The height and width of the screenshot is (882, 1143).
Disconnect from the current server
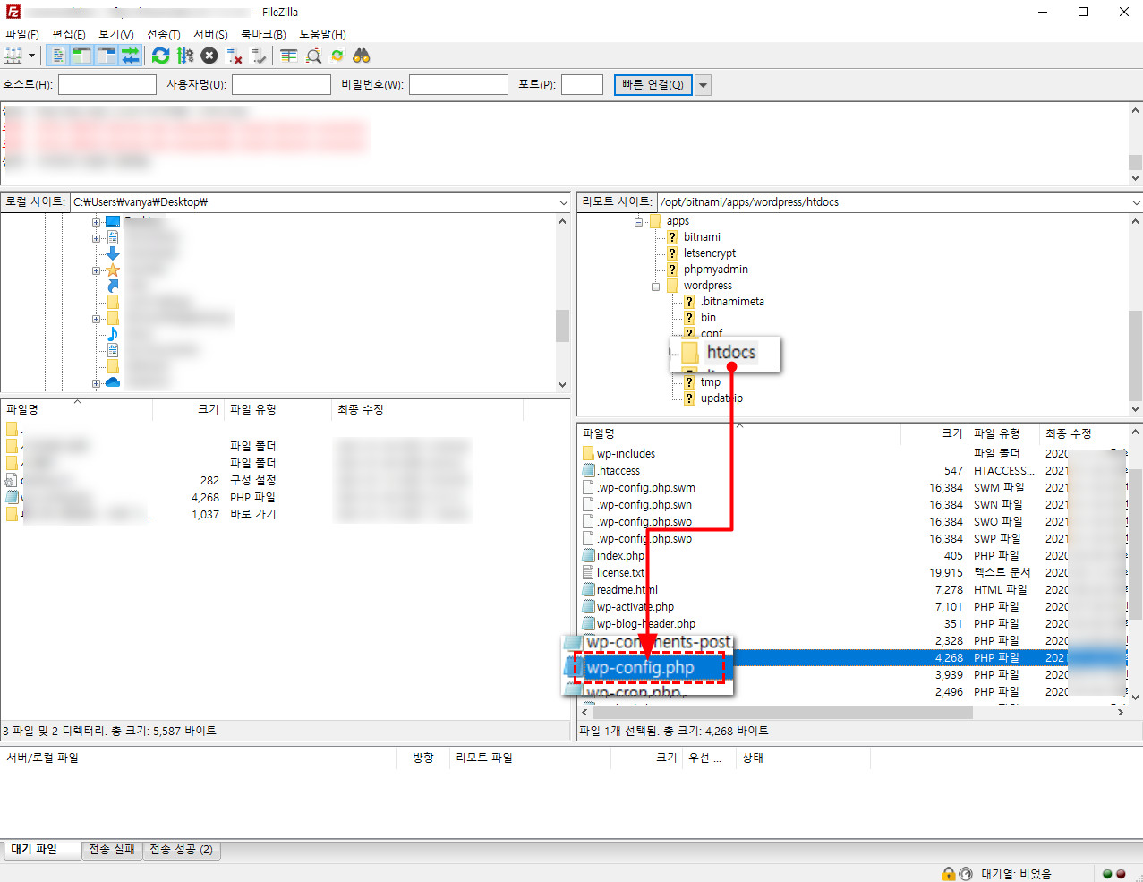[x=235, y=56]
